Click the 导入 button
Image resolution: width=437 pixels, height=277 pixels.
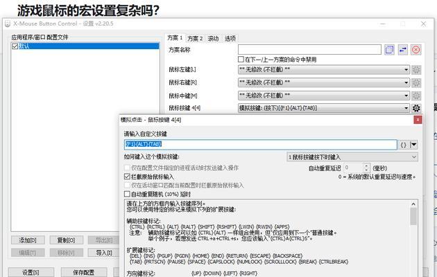(103, 253)
